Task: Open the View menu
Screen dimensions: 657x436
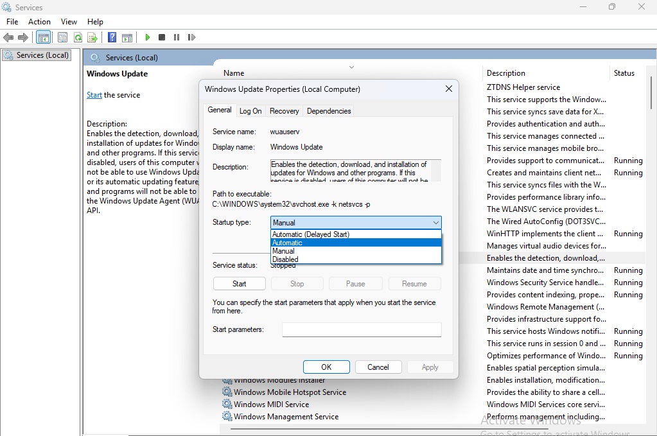Action: pos(69,22)
